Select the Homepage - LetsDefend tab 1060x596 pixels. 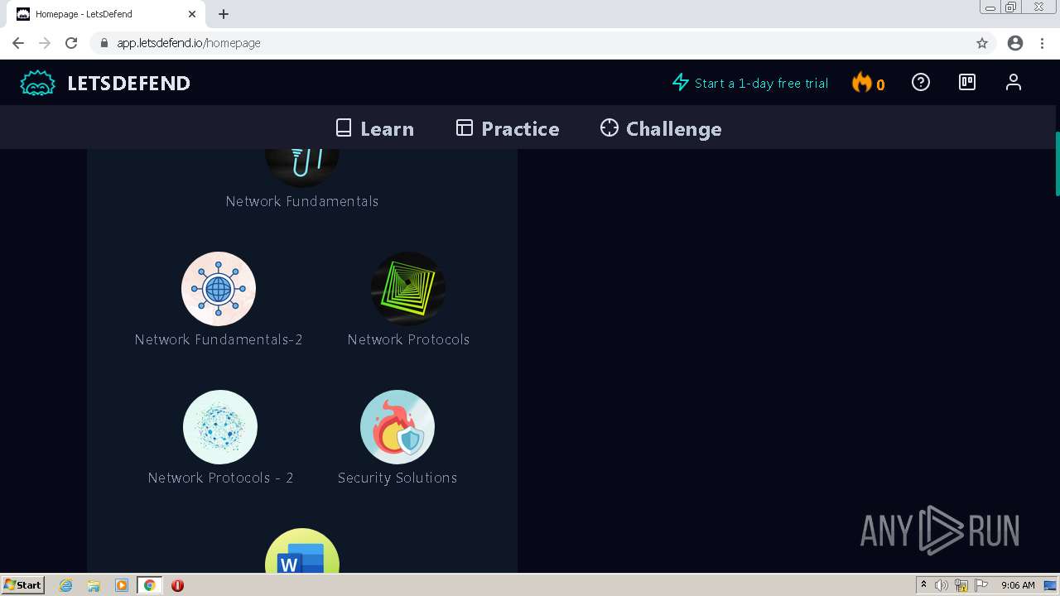(x=106, y=14)
